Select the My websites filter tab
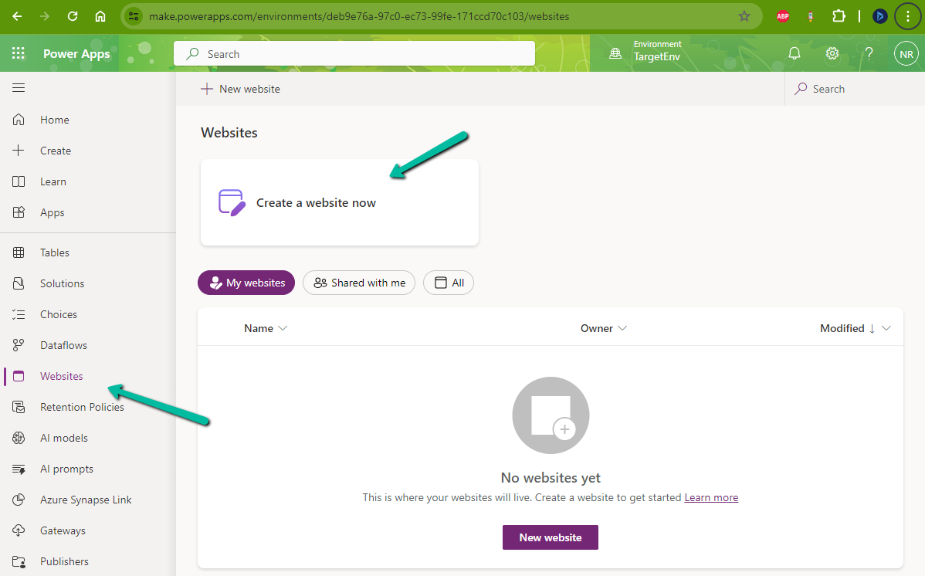925x576 pixels. click(x=246, y=283)
